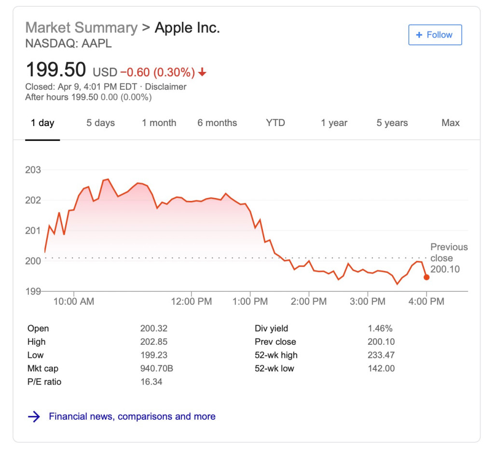Open the Disclaimer link
Image resolution: width=494 pixels, height=453 pixels.
165,87
